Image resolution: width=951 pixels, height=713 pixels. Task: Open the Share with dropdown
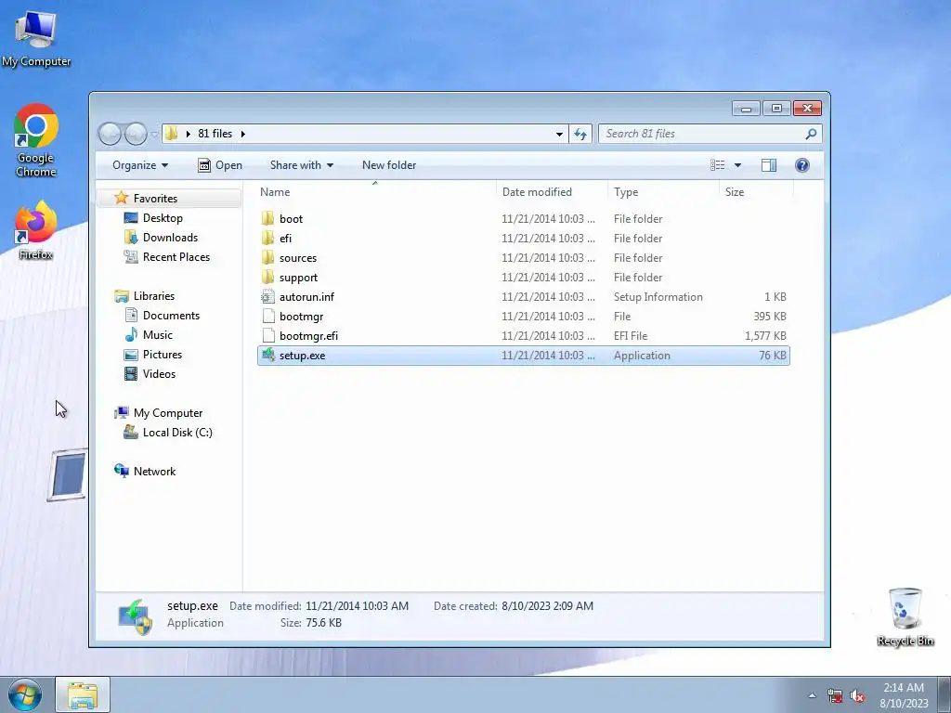click(x=302, y=165)
